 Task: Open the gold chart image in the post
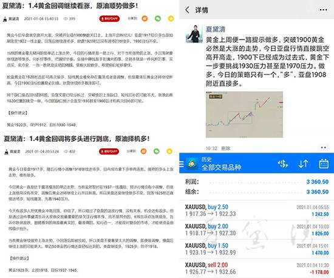(x=244, y=114)
